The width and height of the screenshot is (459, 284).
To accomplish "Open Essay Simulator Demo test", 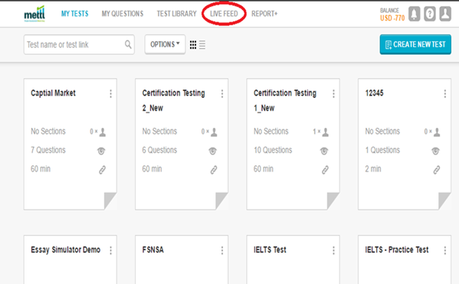I will (66, 250).
